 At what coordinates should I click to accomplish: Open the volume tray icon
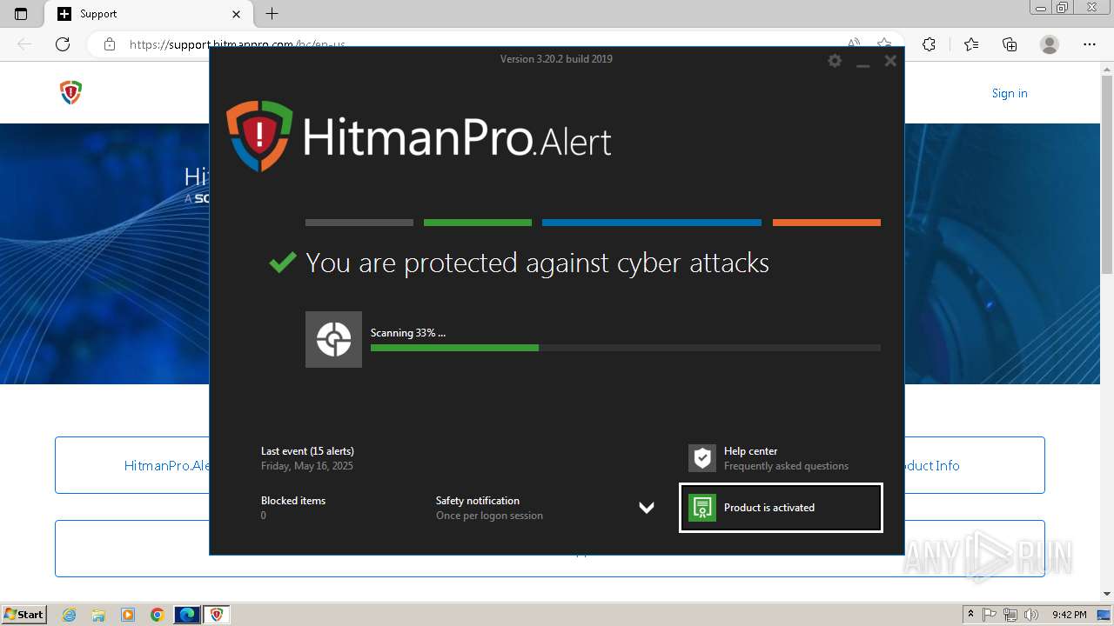(x=1031, y=615)
